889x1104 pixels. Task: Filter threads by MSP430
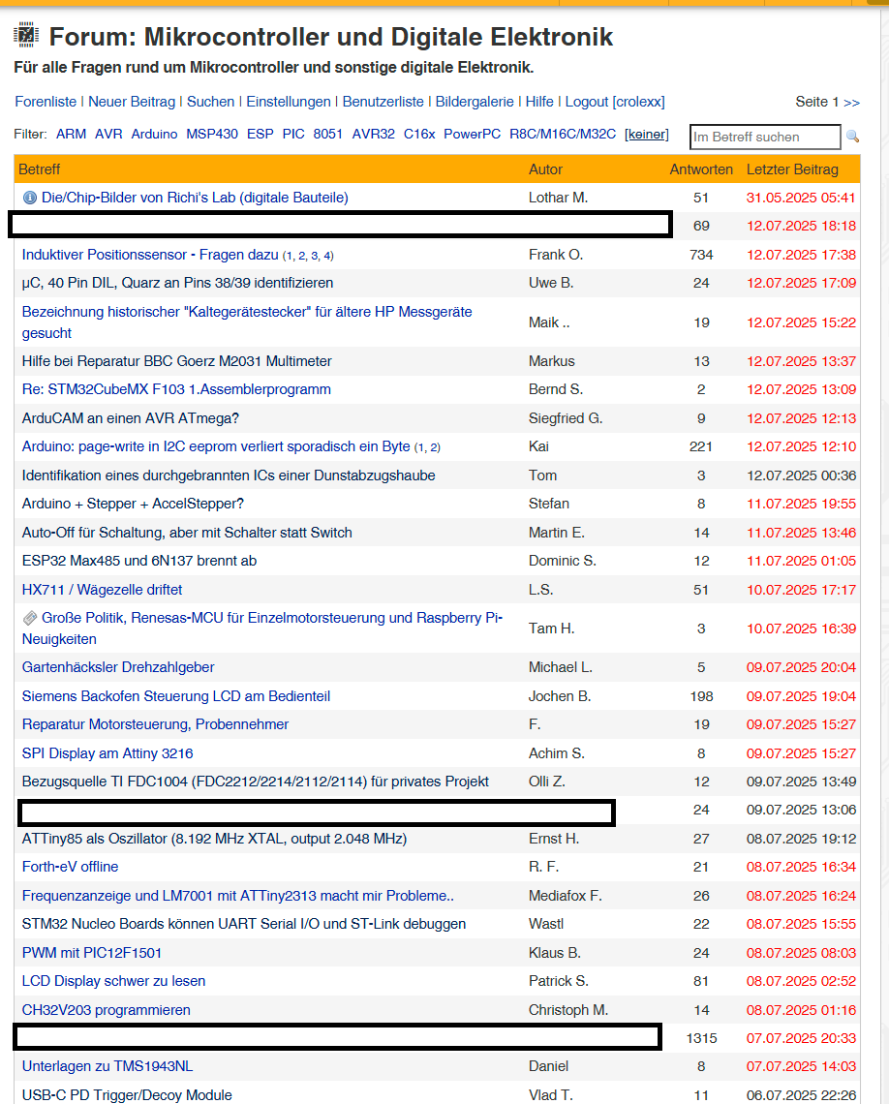[212, 134]
